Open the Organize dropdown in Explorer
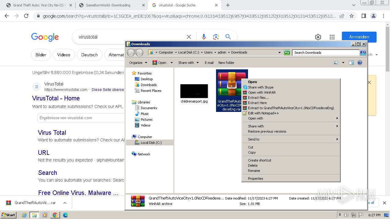The width and height of the screenshot is (390, 219). (x=138, y=63)
